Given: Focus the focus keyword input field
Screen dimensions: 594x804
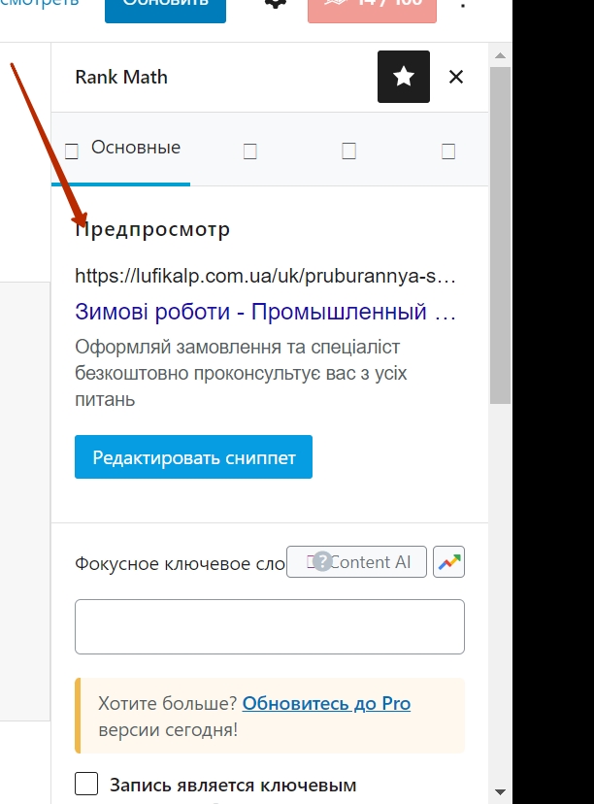Looking at the screenshot, I should coord(270,626).
